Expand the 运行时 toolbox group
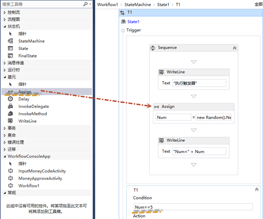 (x=5, y=70)
